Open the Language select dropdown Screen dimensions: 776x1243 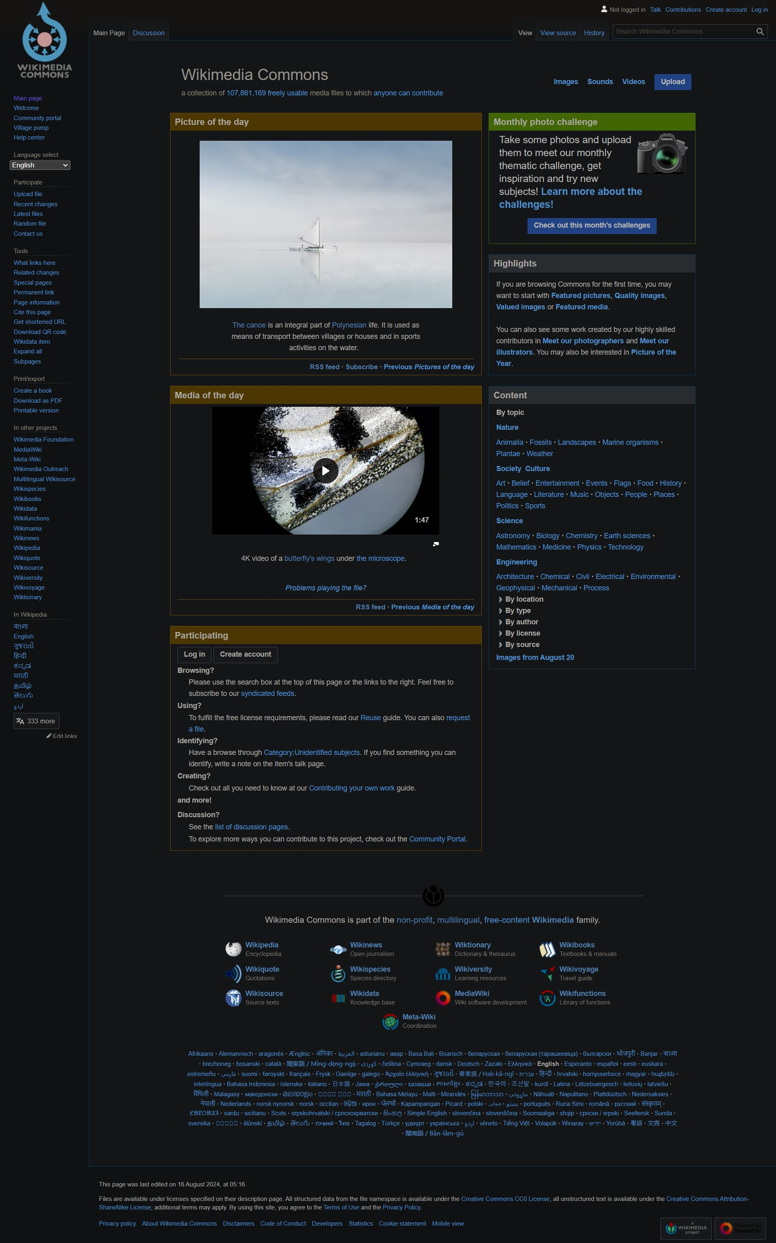(40, 165)
